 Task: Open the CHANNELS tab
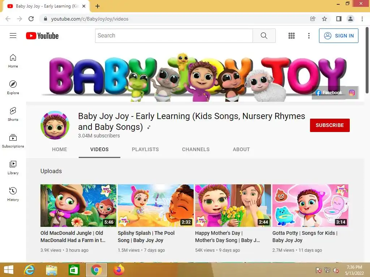[195, 149]
